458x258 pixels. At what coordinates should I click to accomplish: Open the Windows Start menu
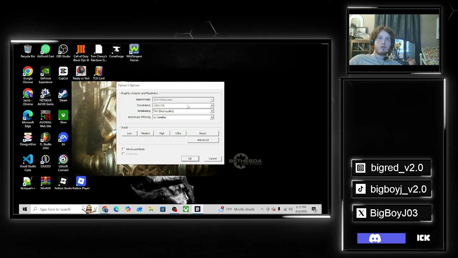point(25,209)
